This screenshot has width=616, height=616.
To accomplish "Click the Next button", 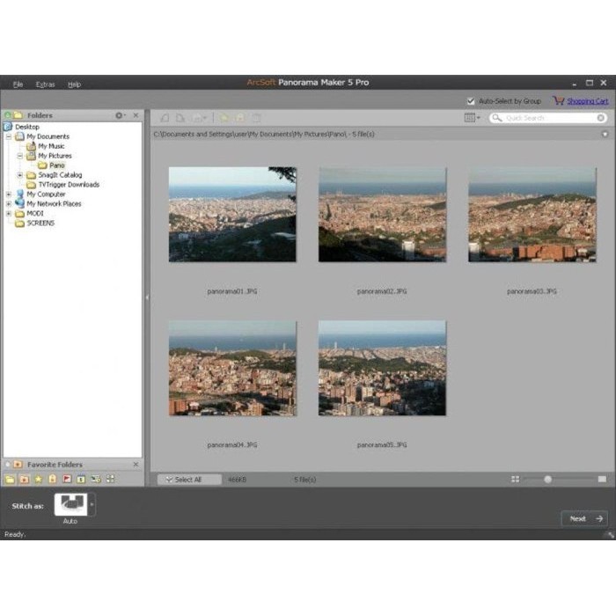I will (584, 518).
